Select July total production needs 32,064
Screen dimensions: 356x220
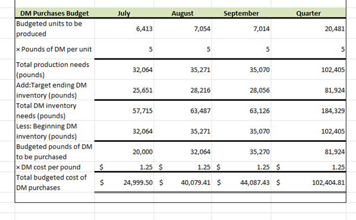(x=124, y=70)
